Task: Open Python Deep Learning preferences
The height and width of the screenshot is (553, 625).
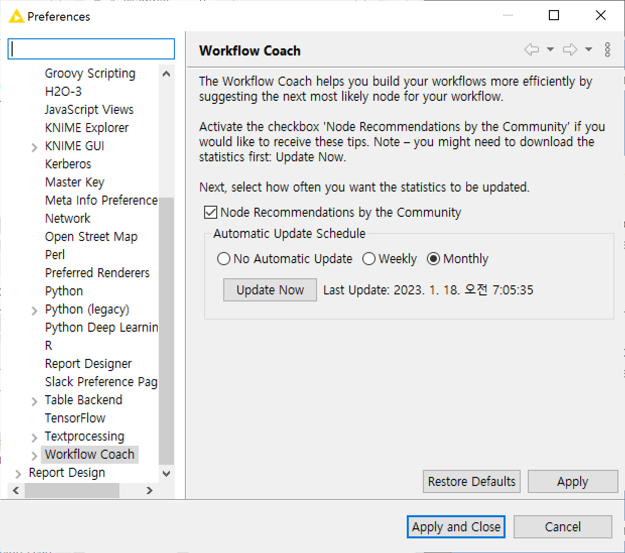Action: [x=101, y=327]
